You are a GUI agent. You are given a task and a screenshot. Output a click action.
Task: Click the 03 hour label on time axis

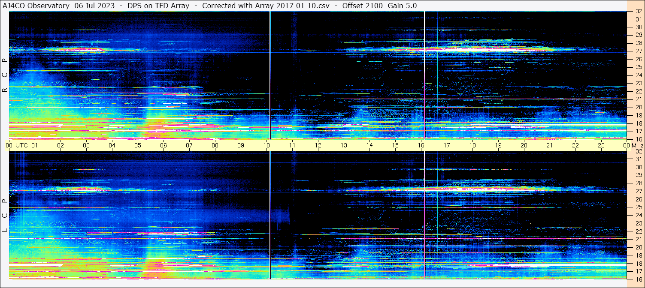click(x=86, y=145)
